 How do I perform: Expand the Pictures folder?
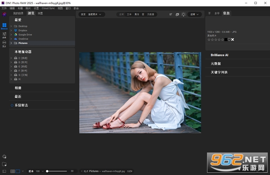pos(11,43)
